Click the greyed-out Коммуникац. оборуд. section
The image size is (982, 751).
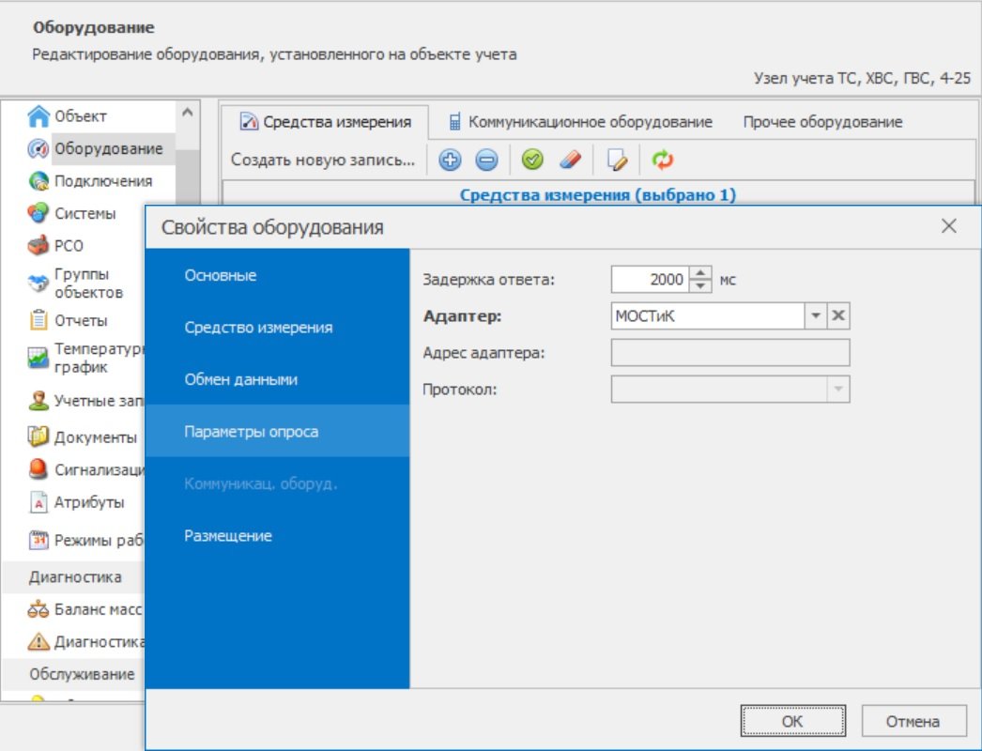coord(278,483)
